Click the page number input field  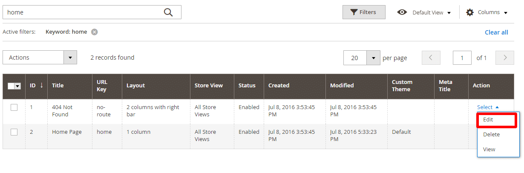[462, 58]
